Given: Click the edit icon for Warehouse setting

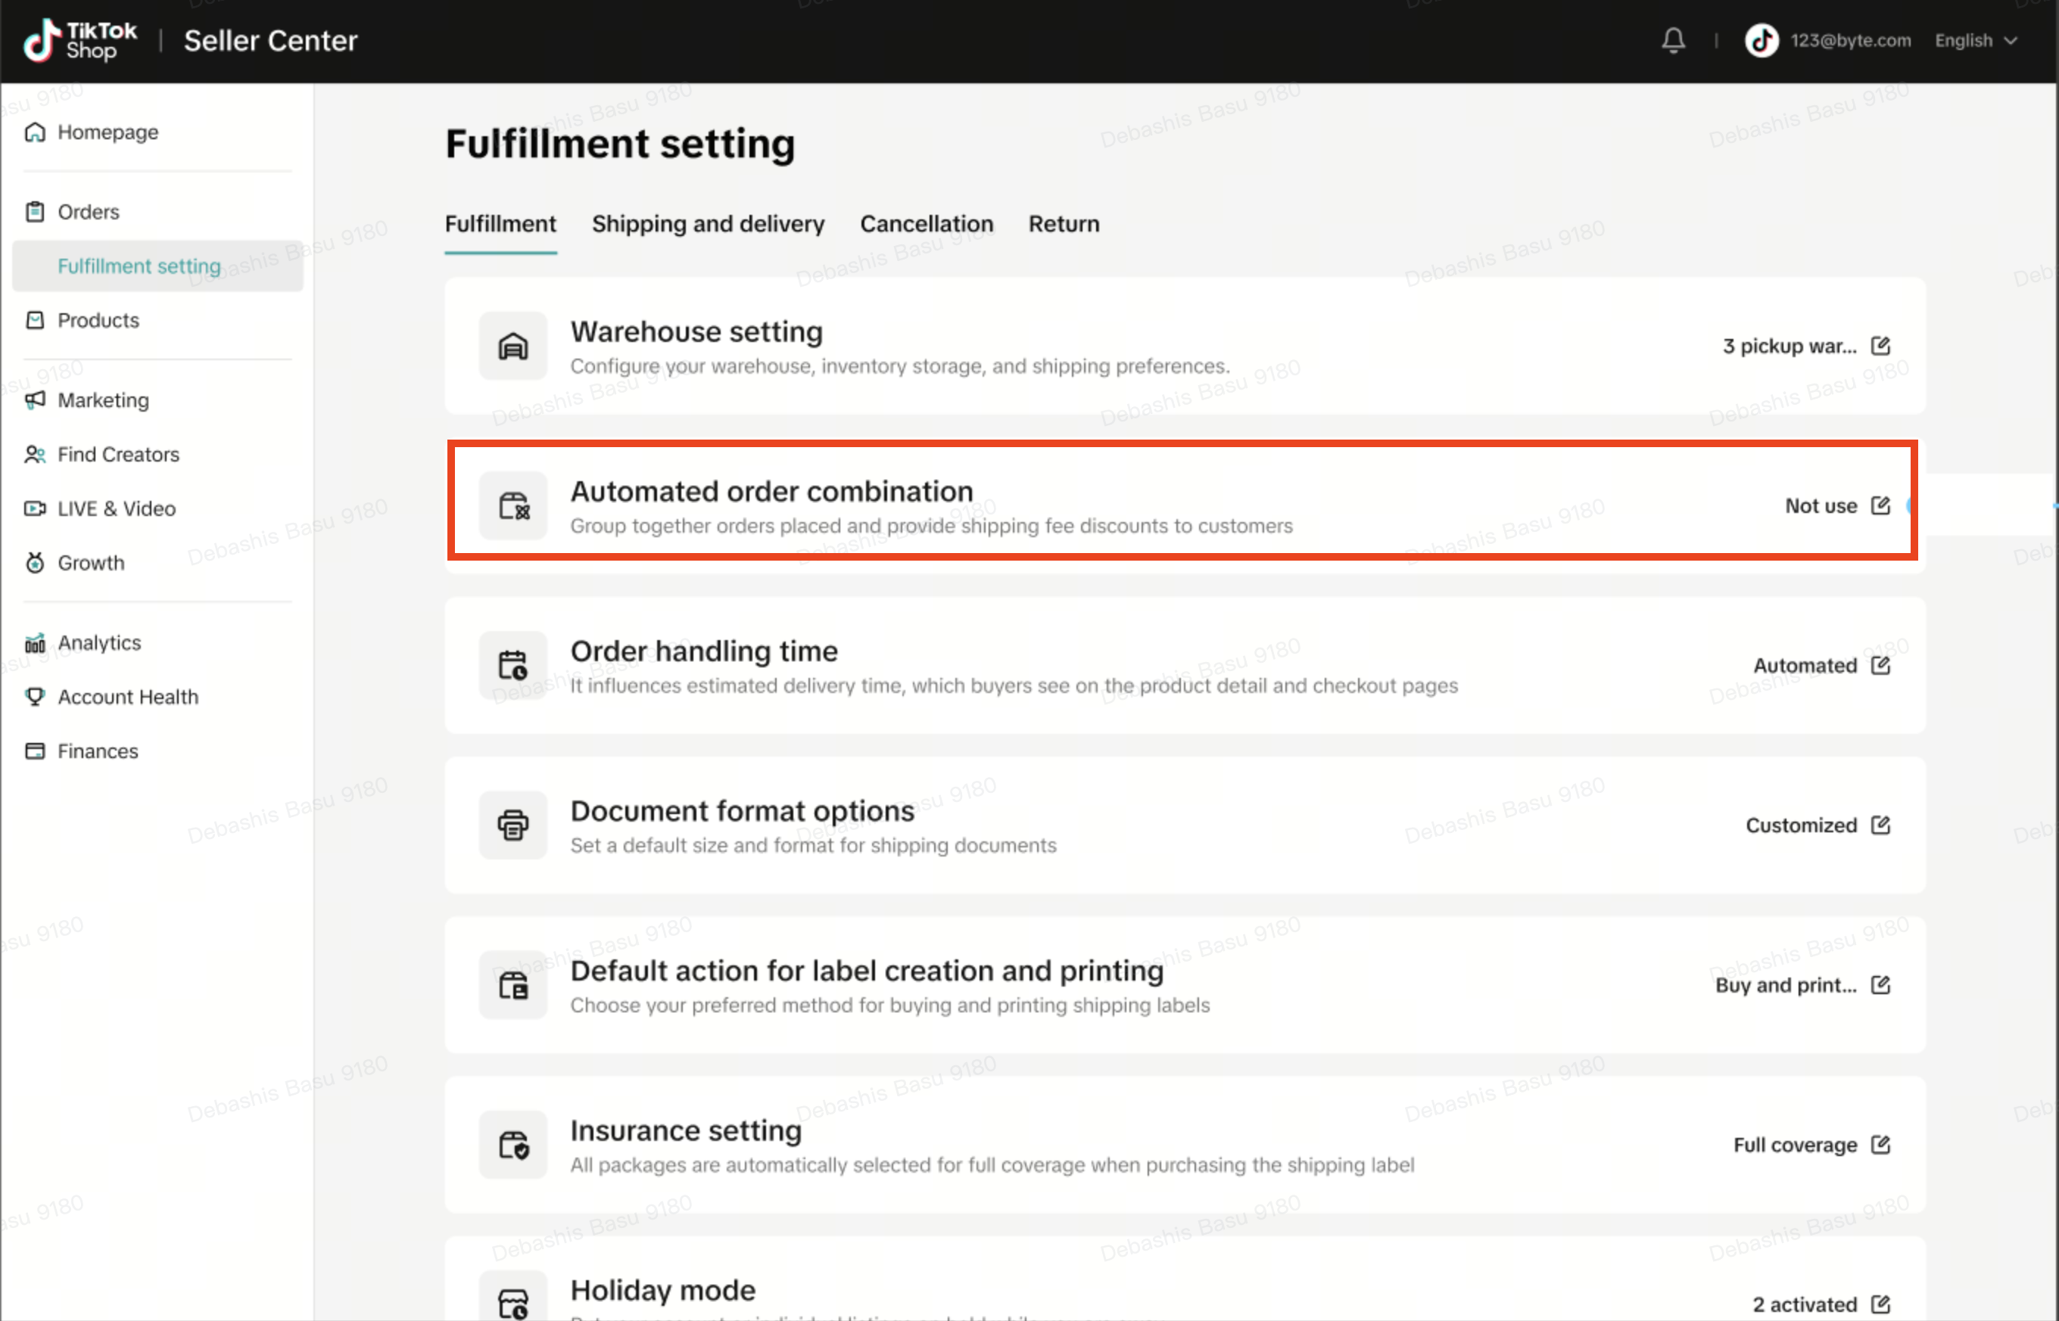Looking at the screenshot, I should point(1880,346).
